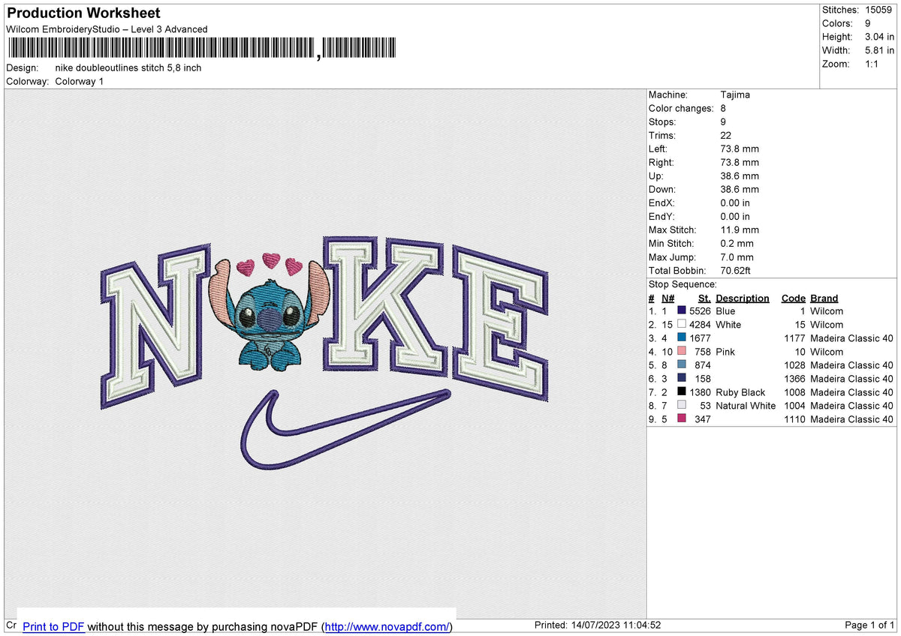This screenshot has width=901, height=636.
Task: Click the Code column header
Action: (793, 298)
